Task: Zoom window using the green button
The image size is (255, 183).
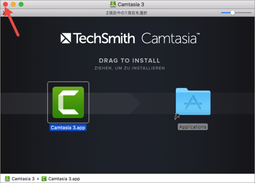Action: (x=21, y=4)
